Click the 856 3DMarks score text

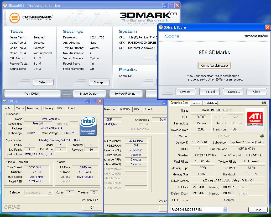click(214, 53)
